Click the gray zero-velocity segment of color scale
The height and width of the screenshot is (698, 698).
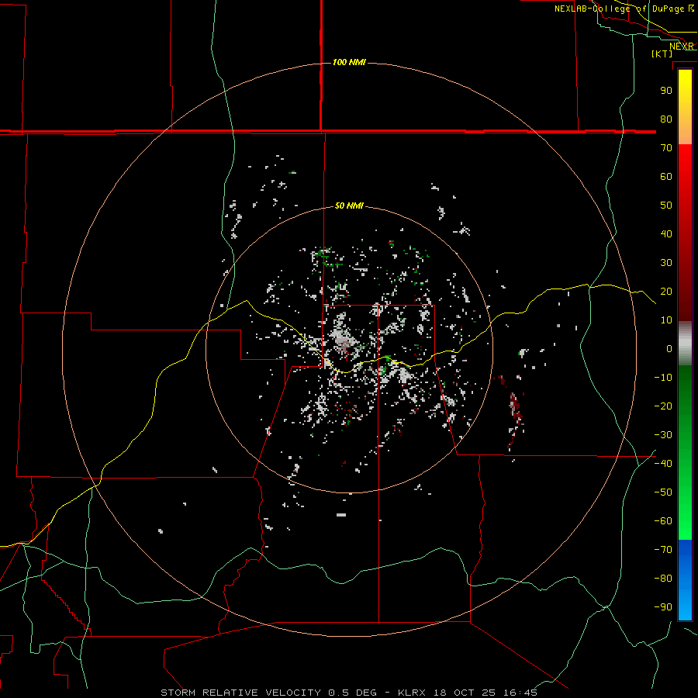pos(685,344)
